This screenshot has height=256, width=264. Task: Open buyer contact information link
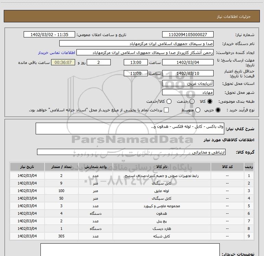57,53
